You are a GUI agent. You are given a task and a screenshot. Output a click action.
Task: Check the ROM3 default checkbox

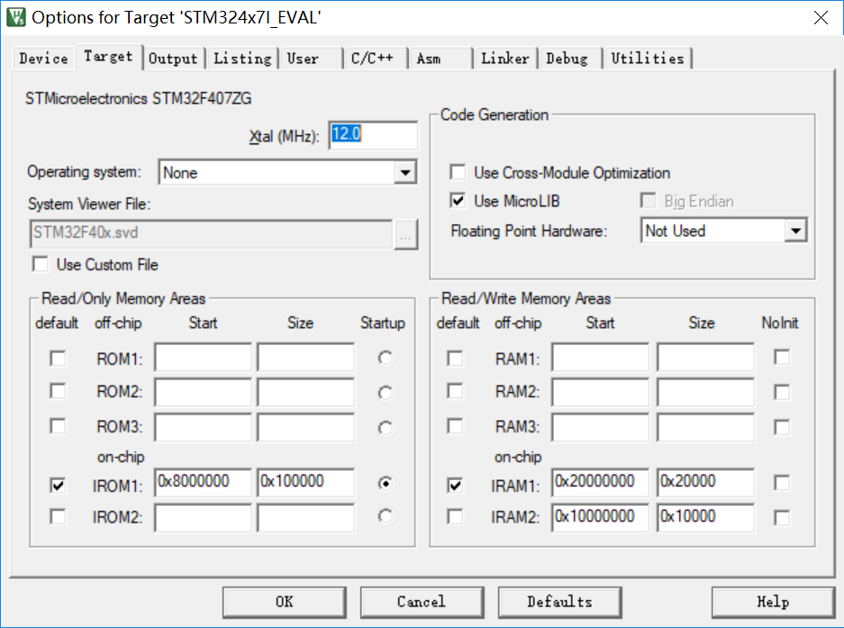coord(58,426)
